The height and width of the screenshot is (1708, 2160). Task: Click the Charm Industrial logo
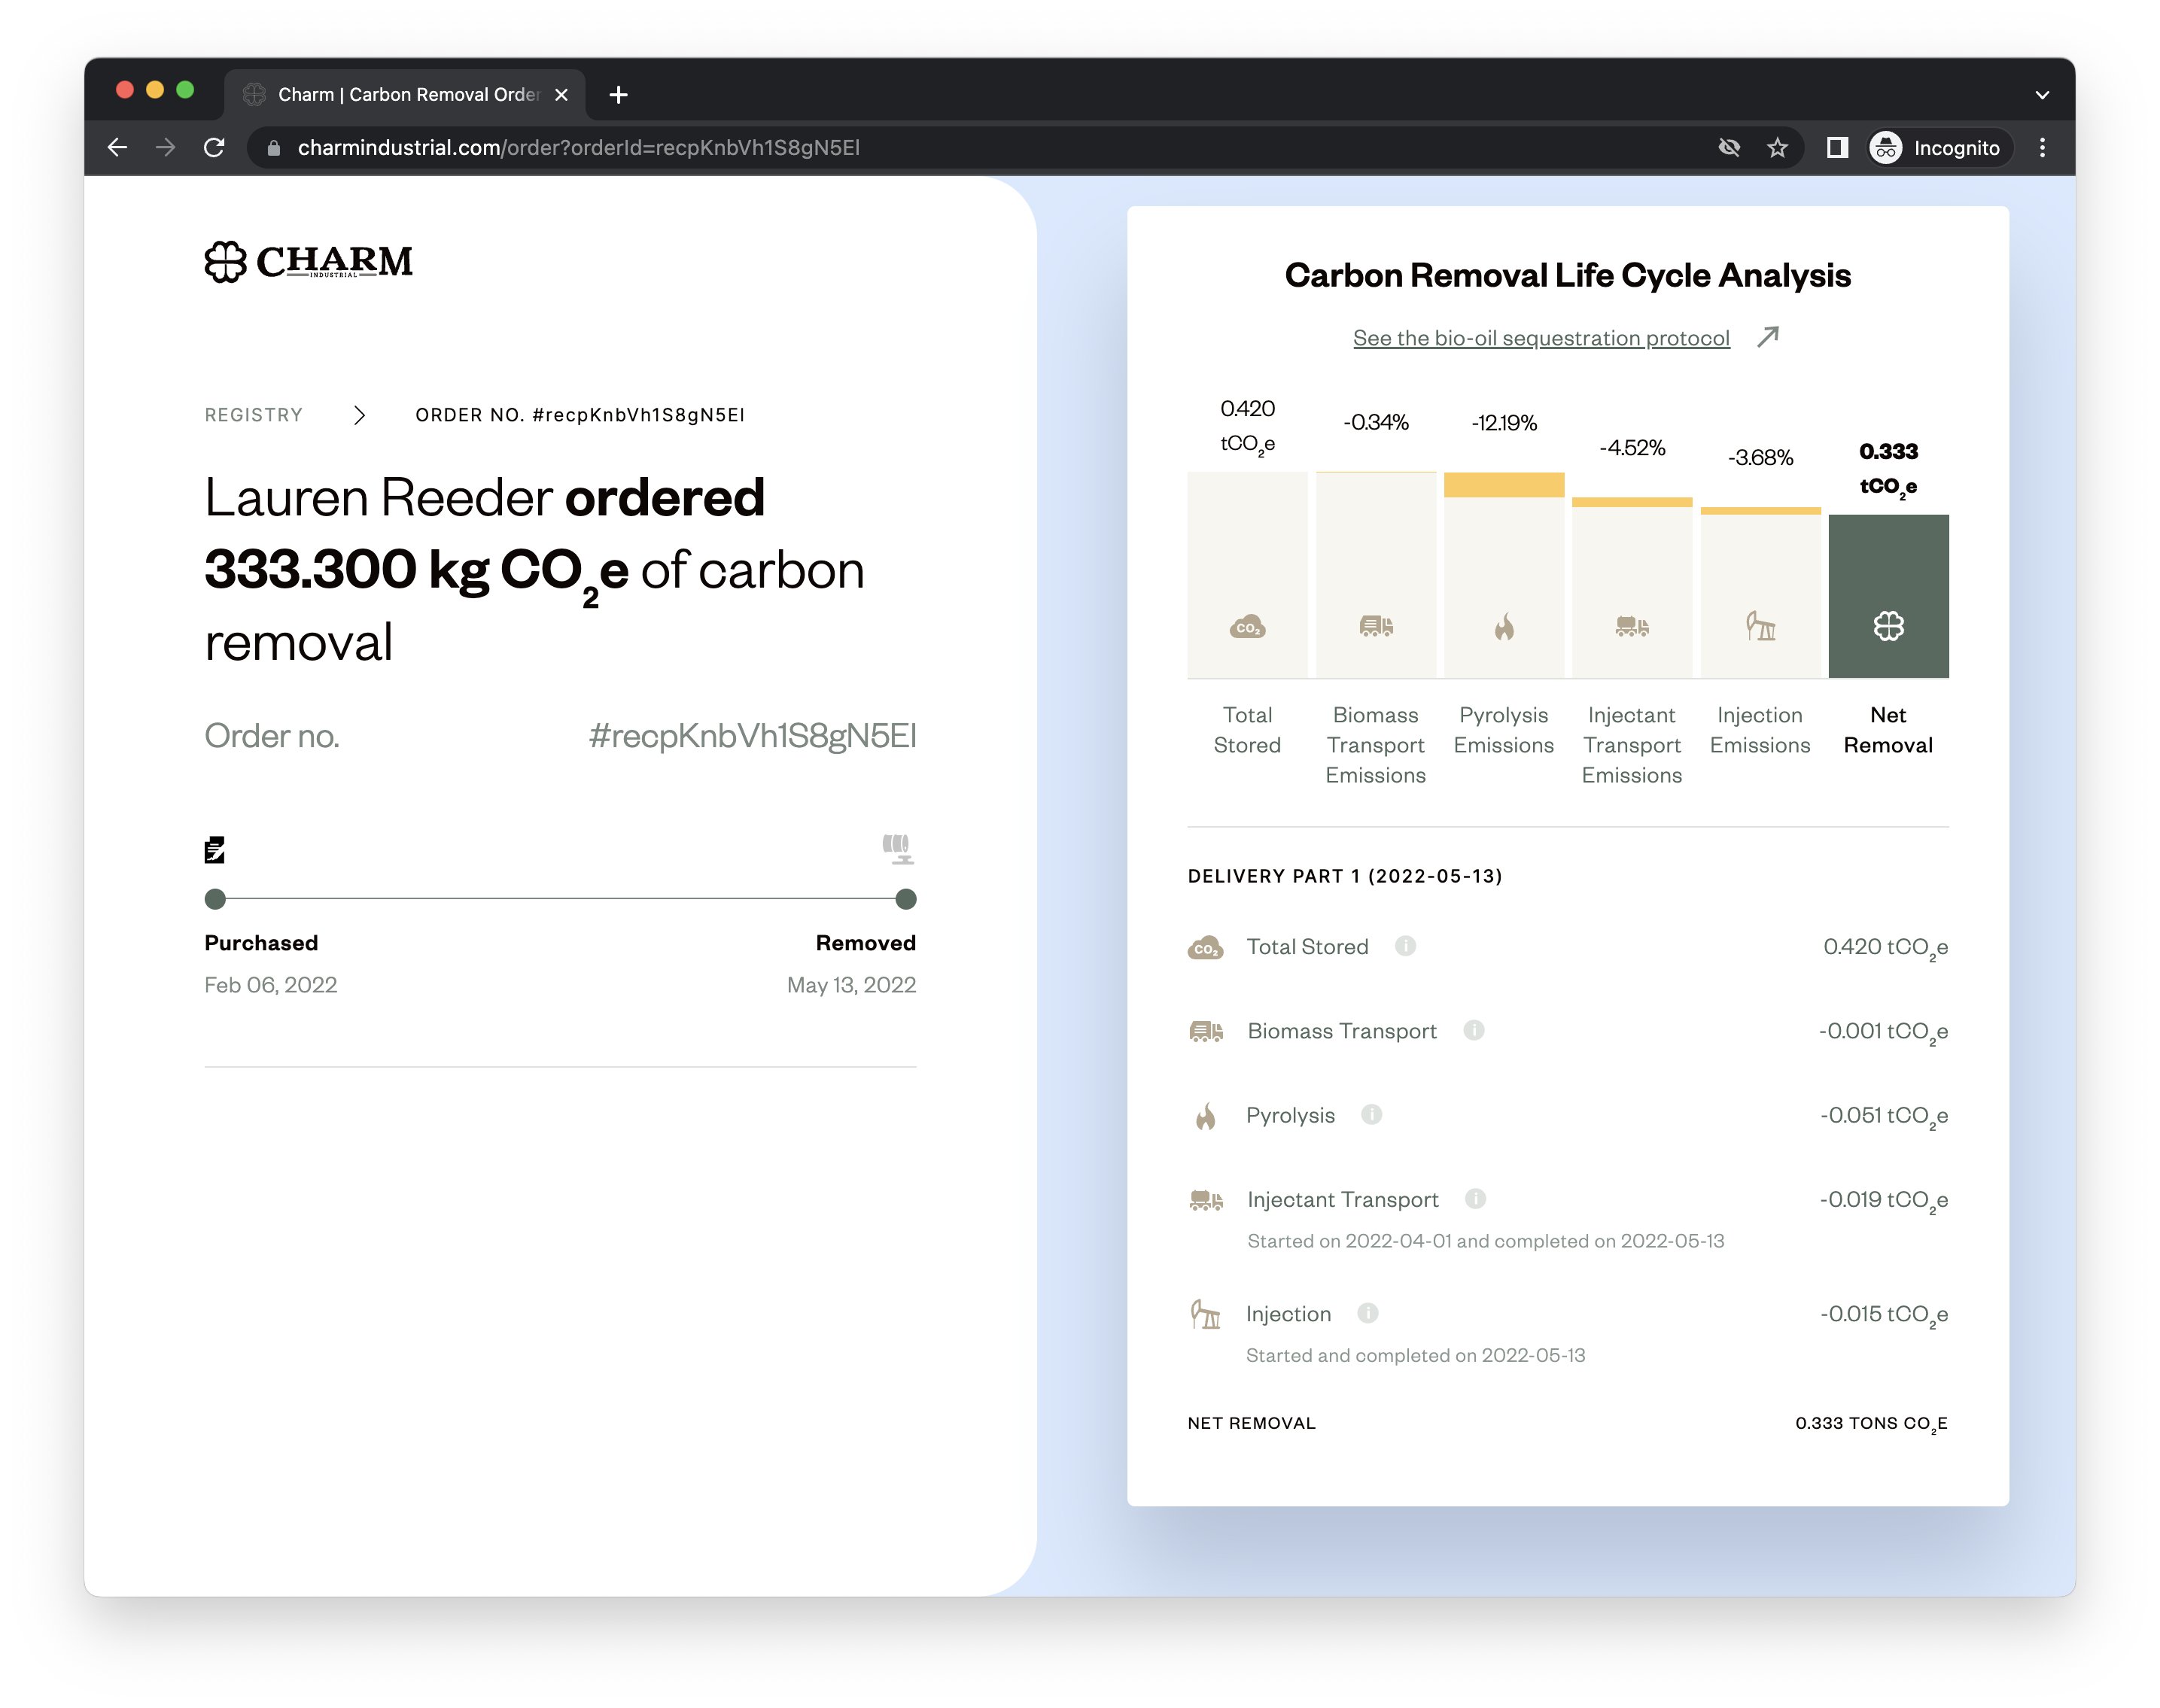(x=308, y=261)
